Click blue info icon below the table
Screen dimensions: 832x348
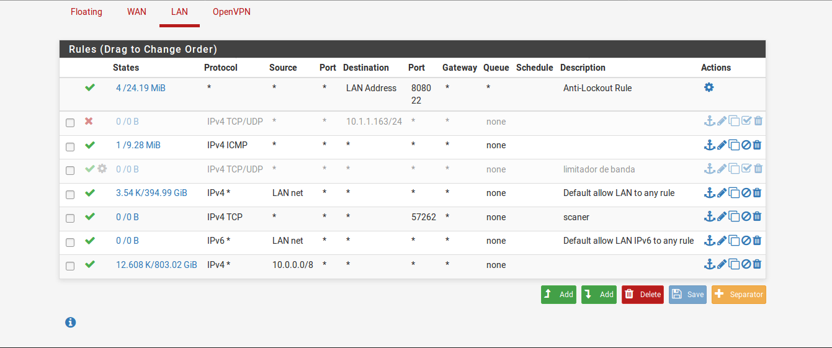pyautogui.click(x=71, y=323)
